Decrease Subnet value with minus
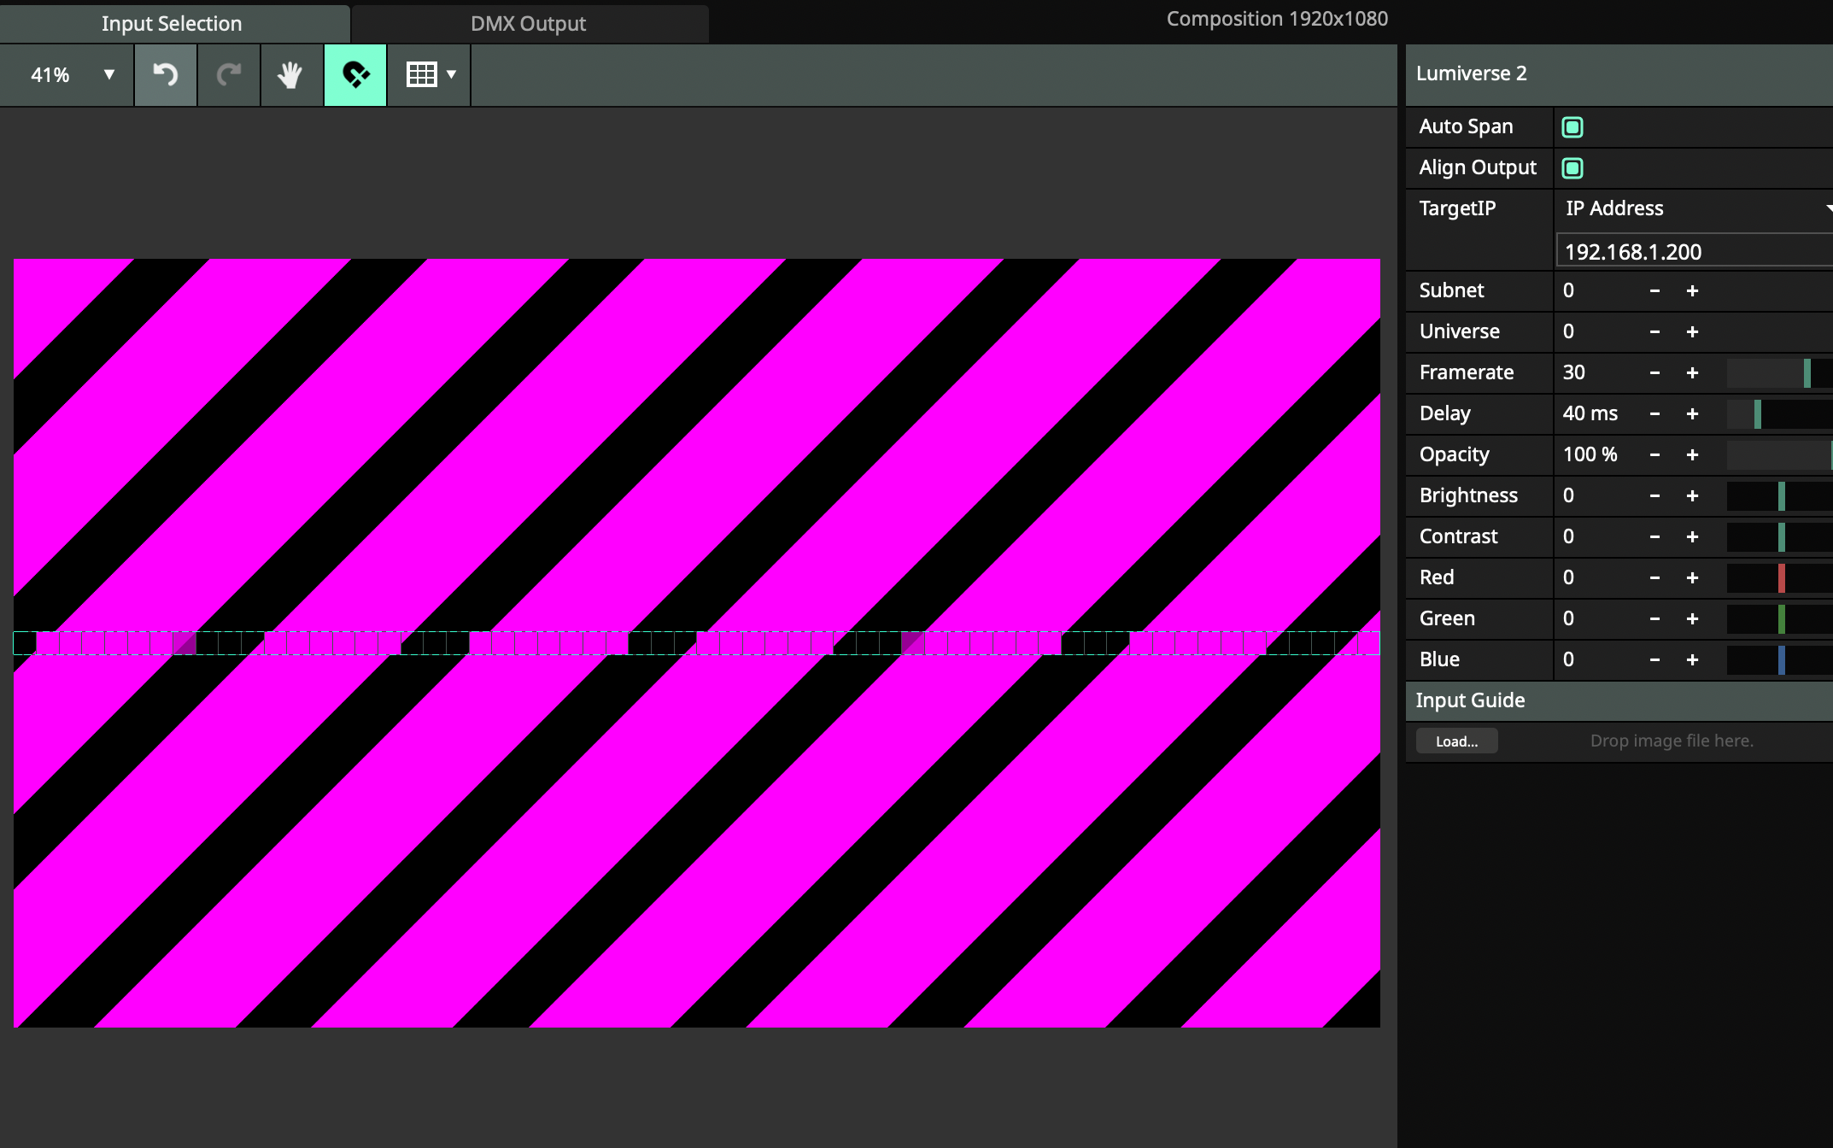 click(x=1654, y=291)
